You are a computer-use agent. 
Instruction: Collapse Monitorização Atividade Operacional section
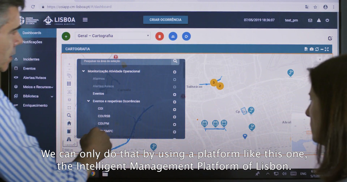point(83,71)
